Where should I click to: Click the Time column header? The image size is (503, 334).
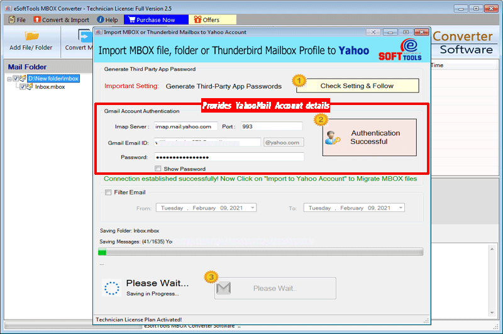coord(437,65)
